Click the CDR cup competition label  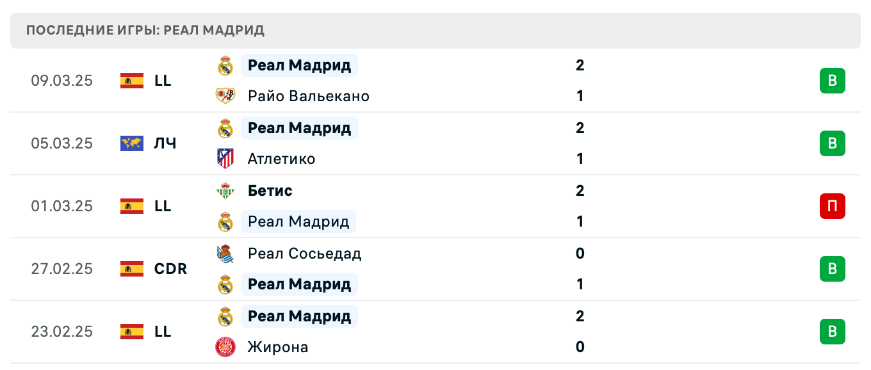pyautogui.click(x=170, y=269)
